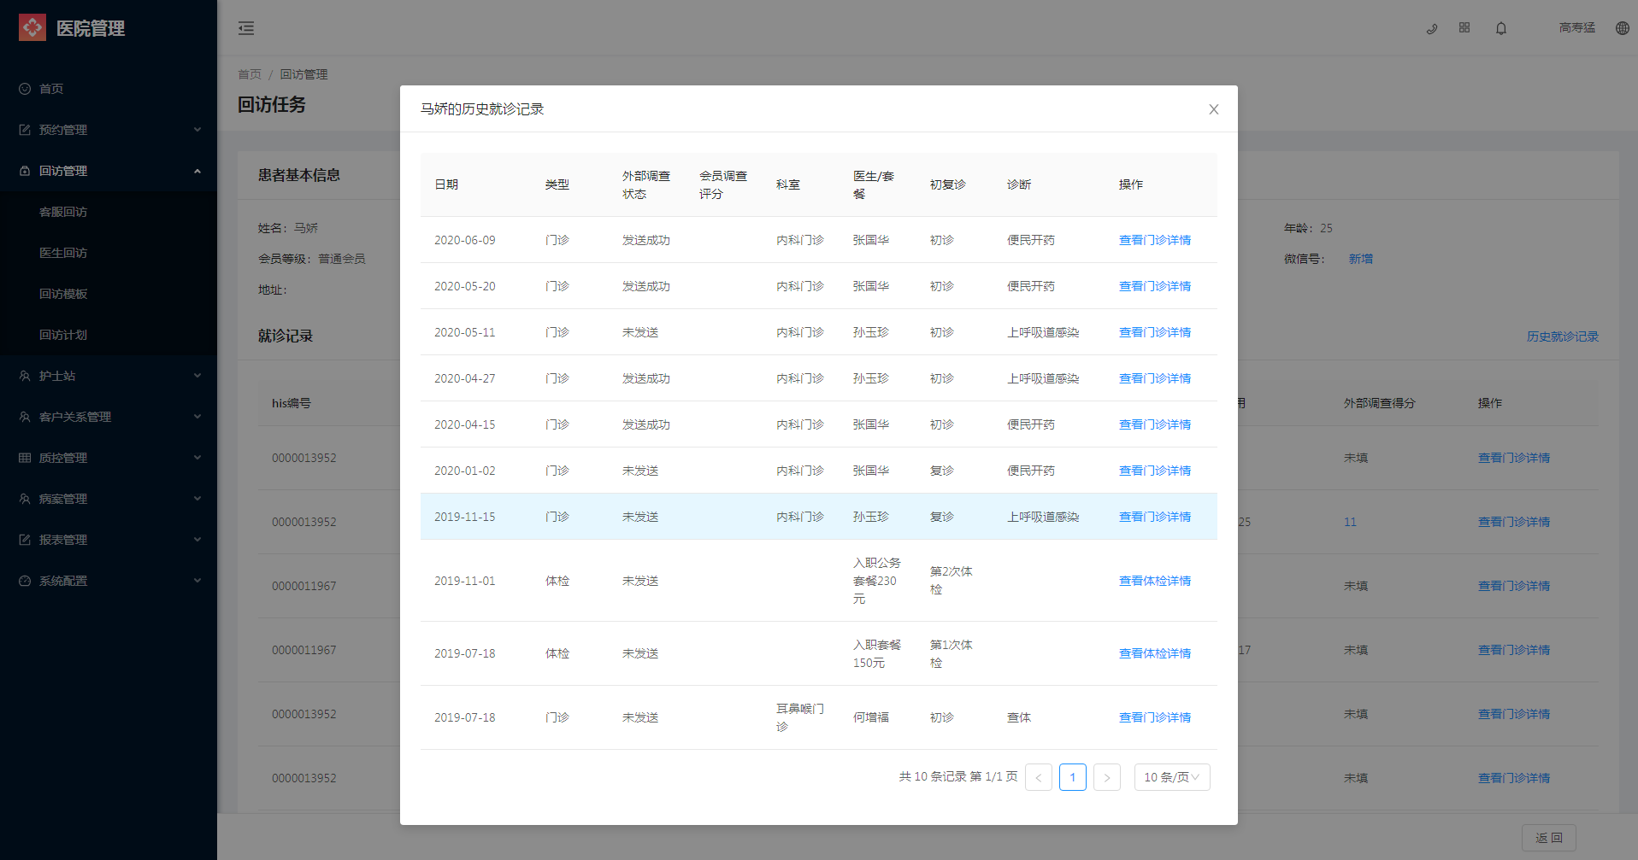Click the 报表管理 sidebar icon
The height and width of the screenshot is (860, 1638).
[25, 540]
